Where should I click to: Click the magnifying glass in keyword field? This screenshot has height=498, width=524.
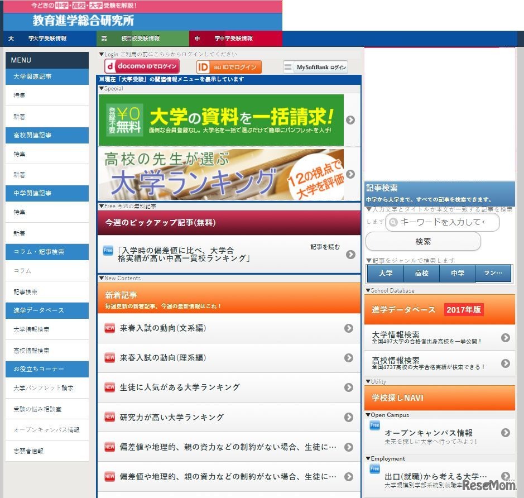click(392, 222)
